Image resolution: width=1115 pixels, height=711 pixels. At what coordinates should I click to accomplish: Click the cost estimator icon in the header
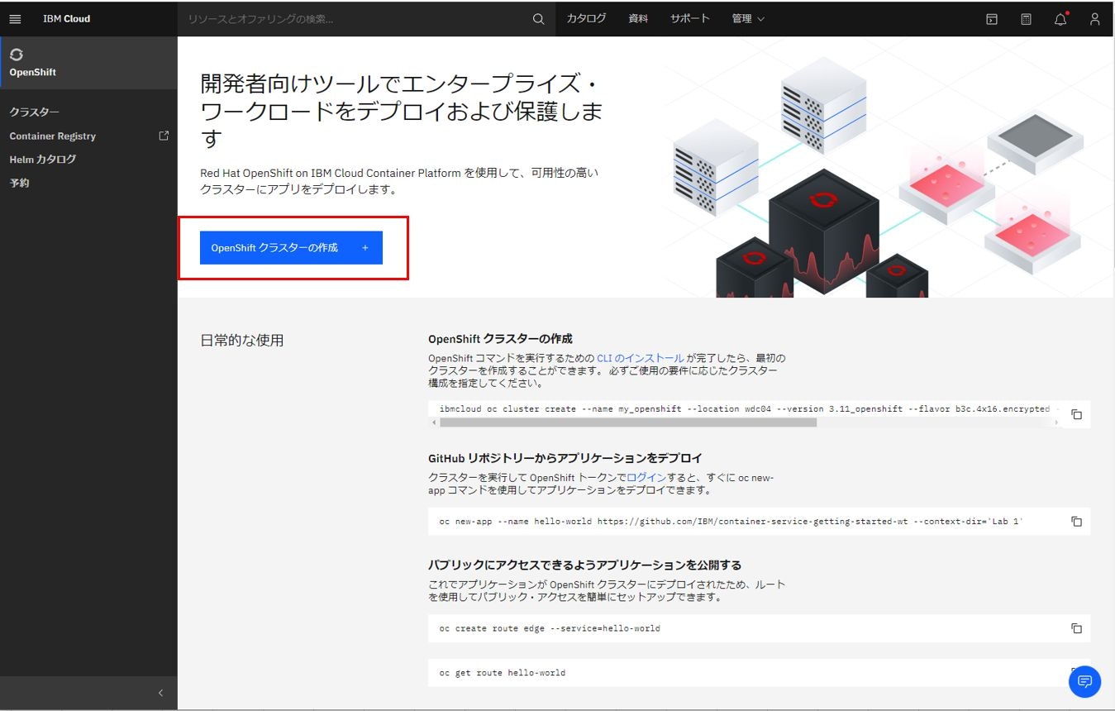point(1025,18)
